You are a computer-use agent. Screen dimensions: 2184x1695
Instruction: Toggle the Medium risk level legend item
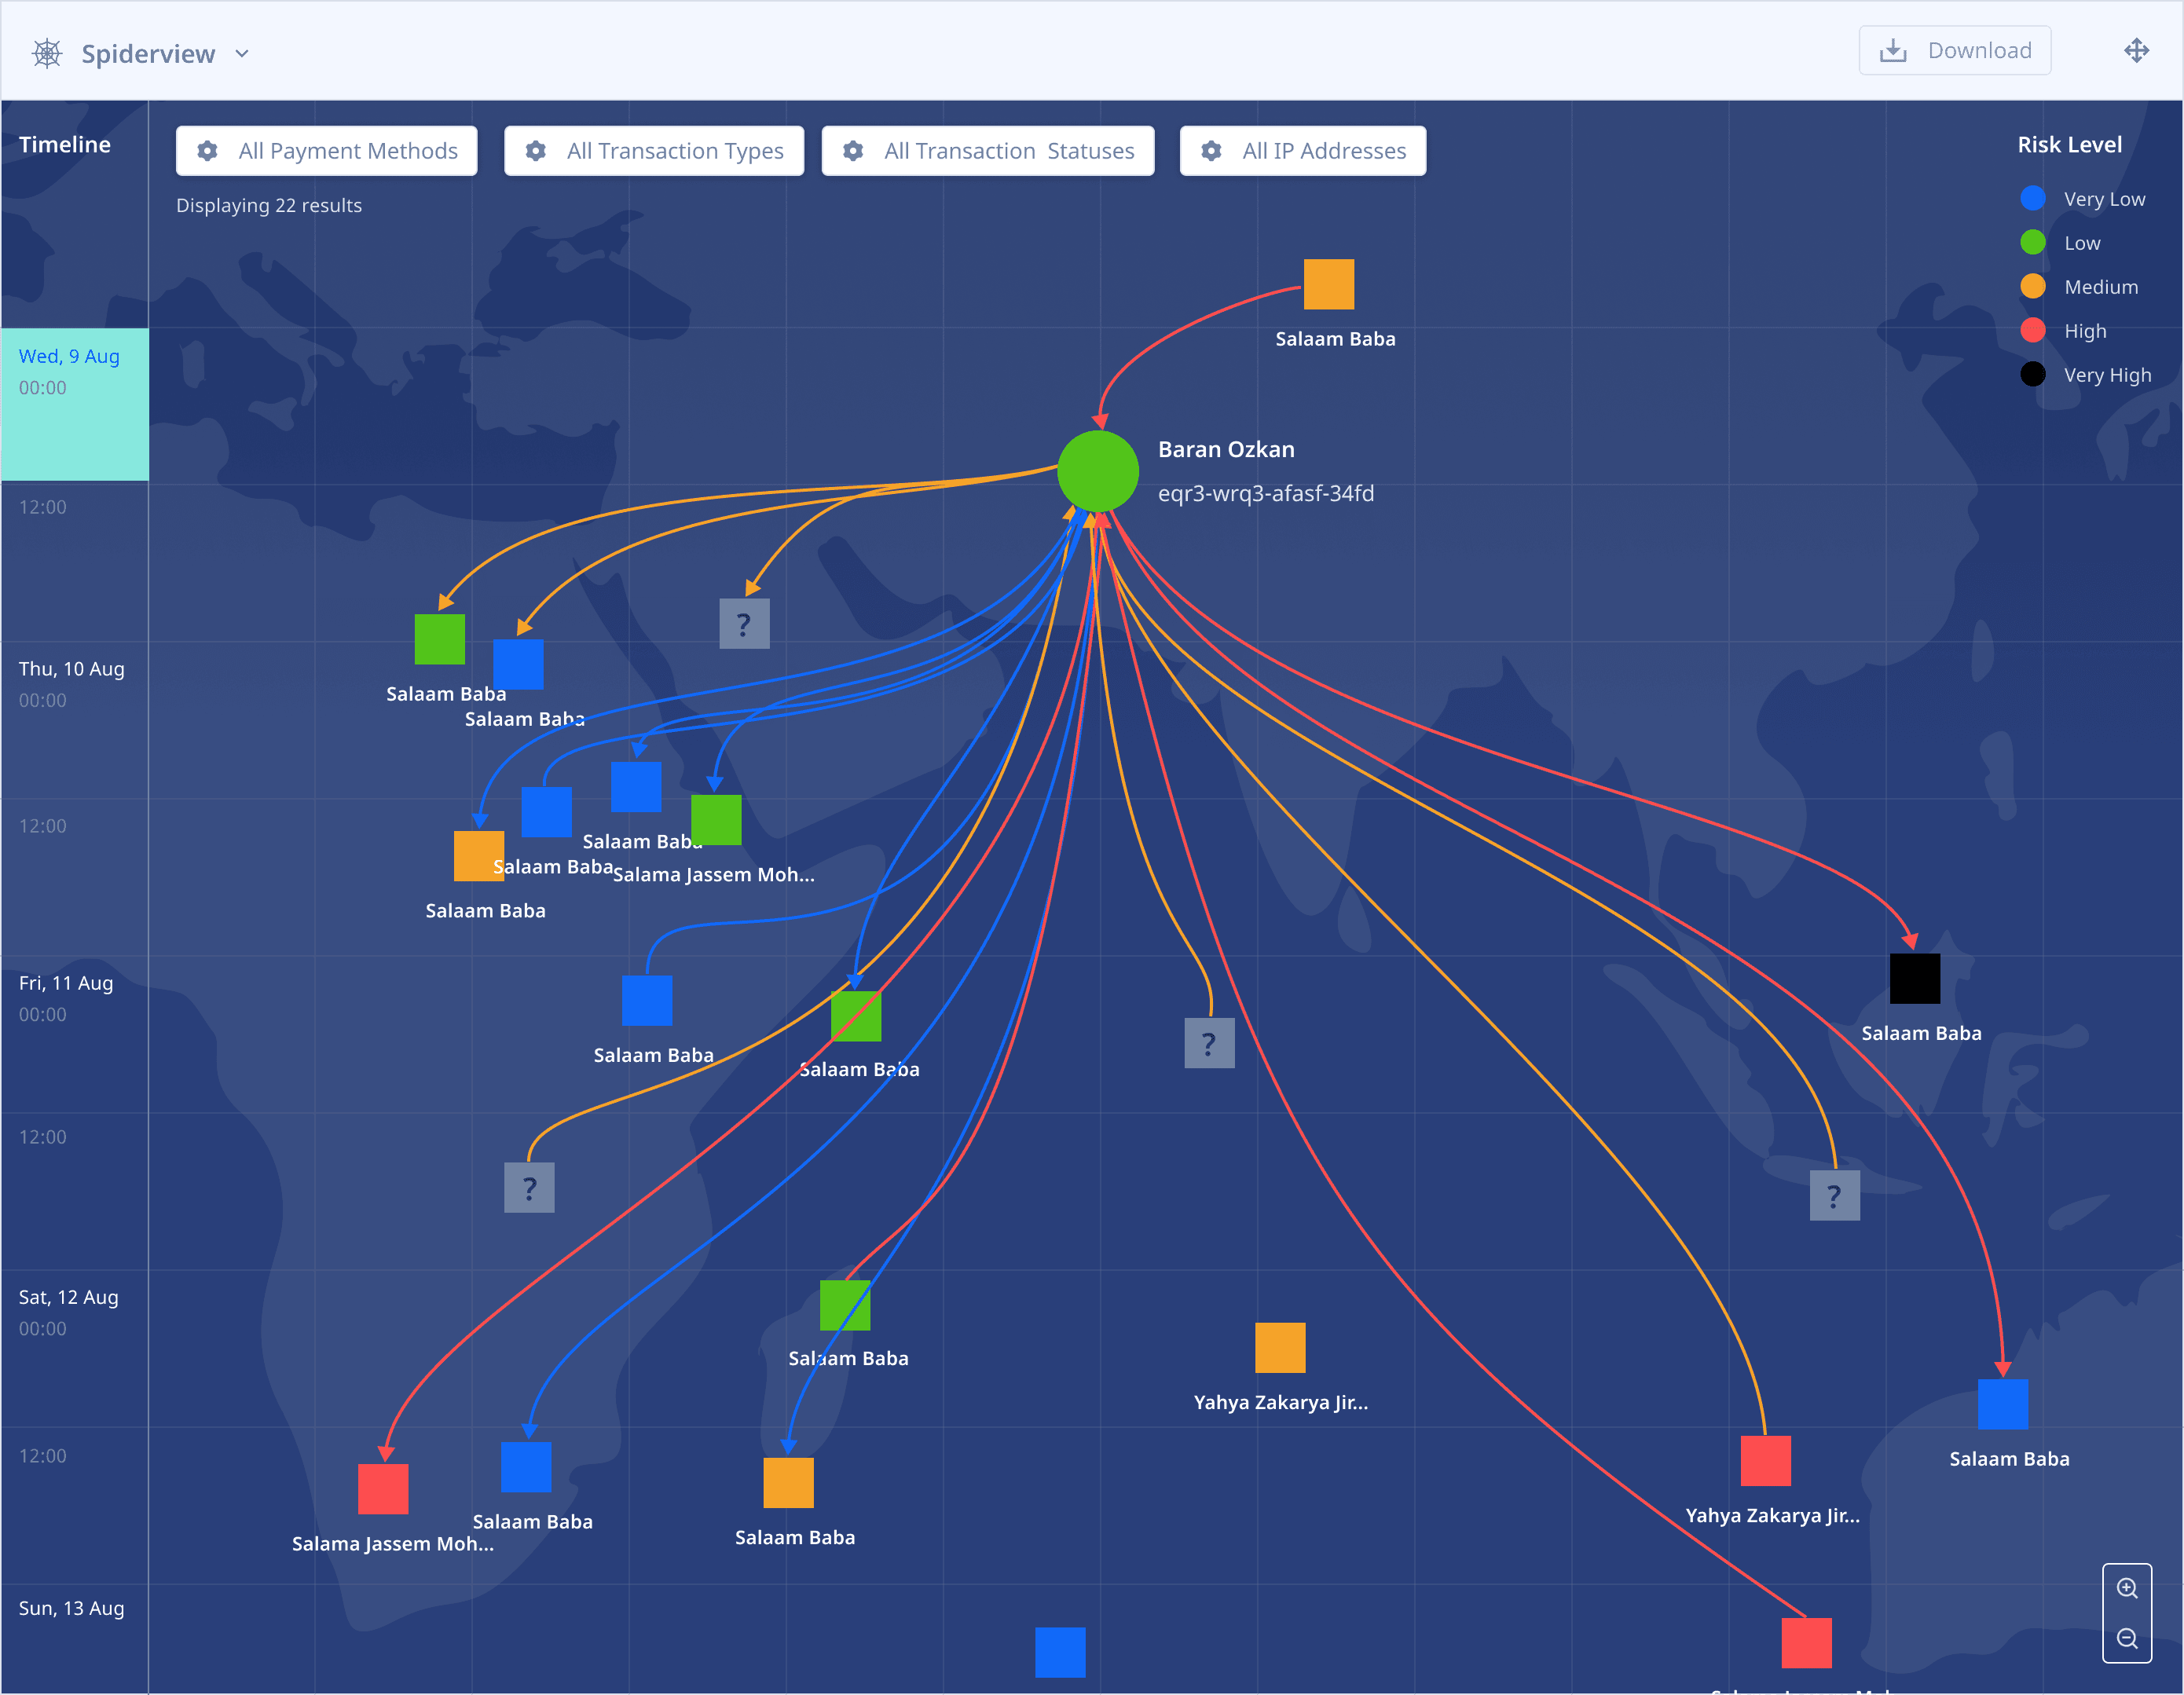[x=2100, y=287]
